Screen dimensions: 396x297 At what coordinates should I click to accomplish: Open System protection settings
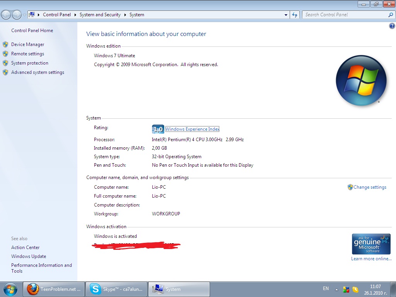pyautogui.click(x=29, y=63)
